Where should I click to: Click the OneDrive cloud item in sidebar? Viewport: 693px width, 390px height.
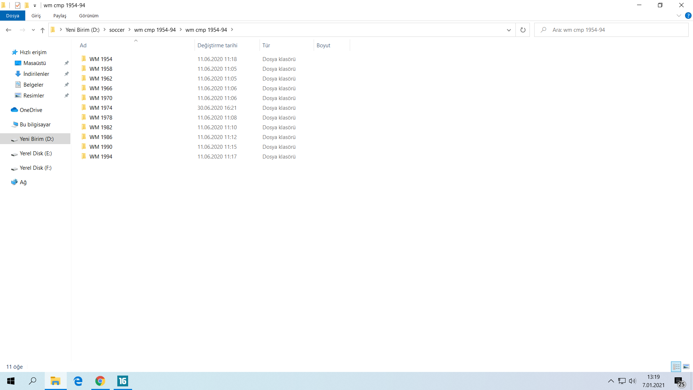point(31,110)
